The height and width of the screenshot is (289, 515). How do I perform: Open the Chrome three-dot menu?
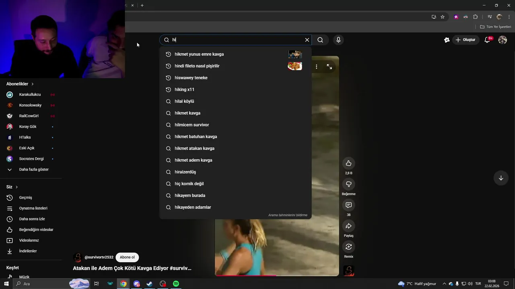[509, 17]
